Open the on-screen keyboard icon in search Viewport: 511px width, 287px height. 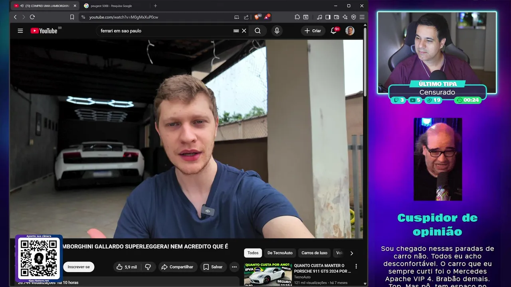pyautogui.click(x=236, y=31)
